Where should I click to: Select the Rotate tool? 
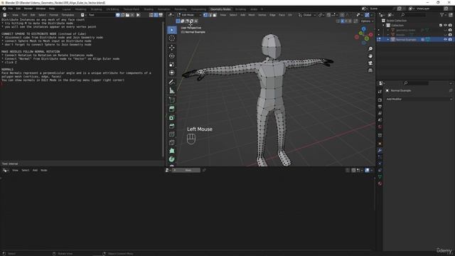(172, 55)
